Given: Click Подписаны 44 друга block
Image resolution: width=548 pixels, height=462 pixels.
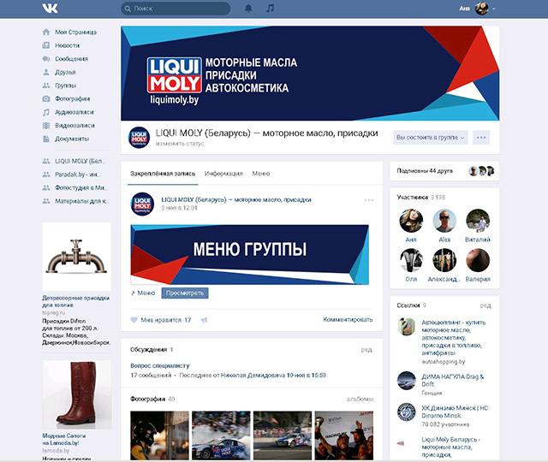Looking at the screenshot, I should [444, 171].
